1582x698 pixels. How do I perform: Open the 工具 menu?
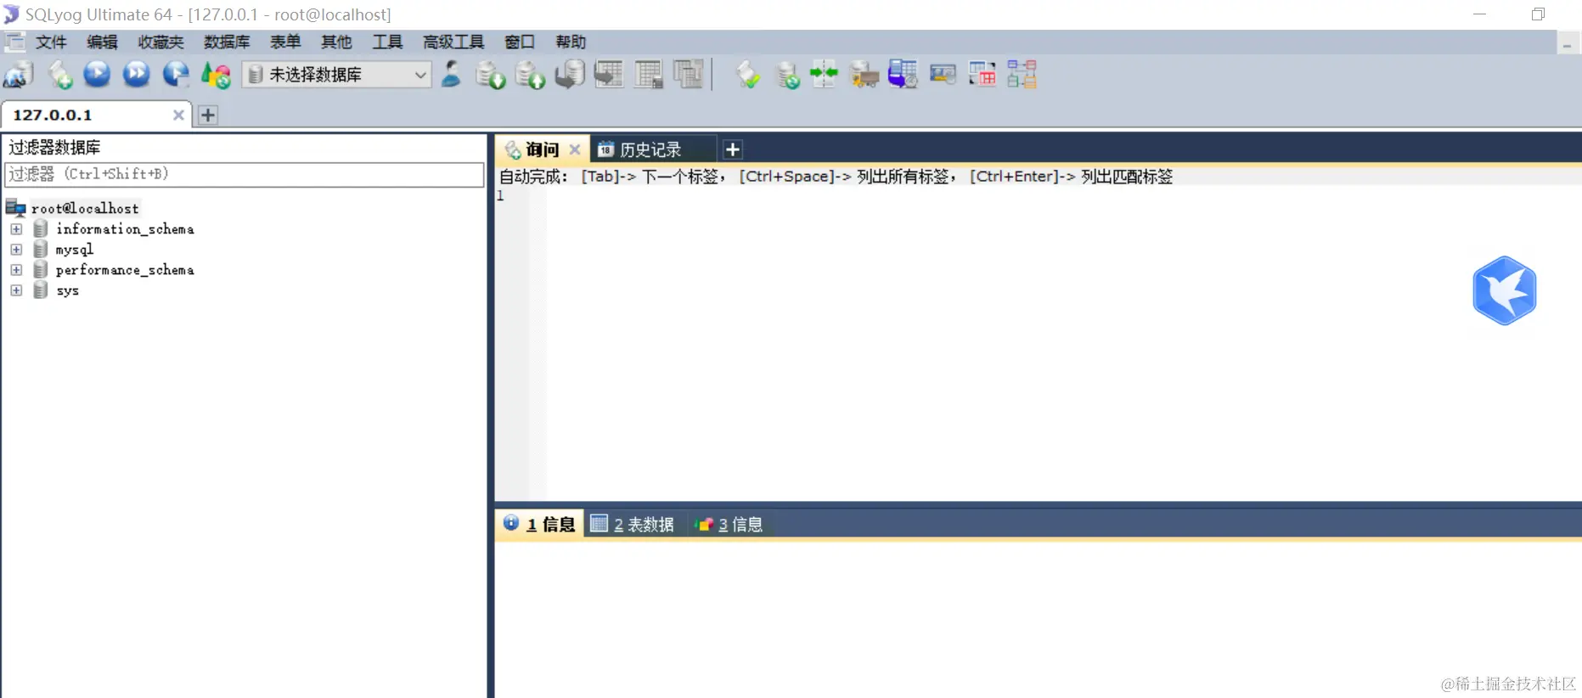click(x=387, y=42)
